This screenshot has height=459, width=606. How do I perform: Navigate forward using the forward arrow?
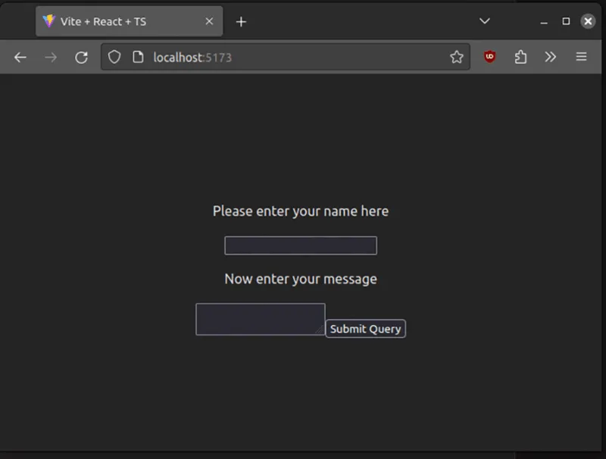(x=50, y=57)
